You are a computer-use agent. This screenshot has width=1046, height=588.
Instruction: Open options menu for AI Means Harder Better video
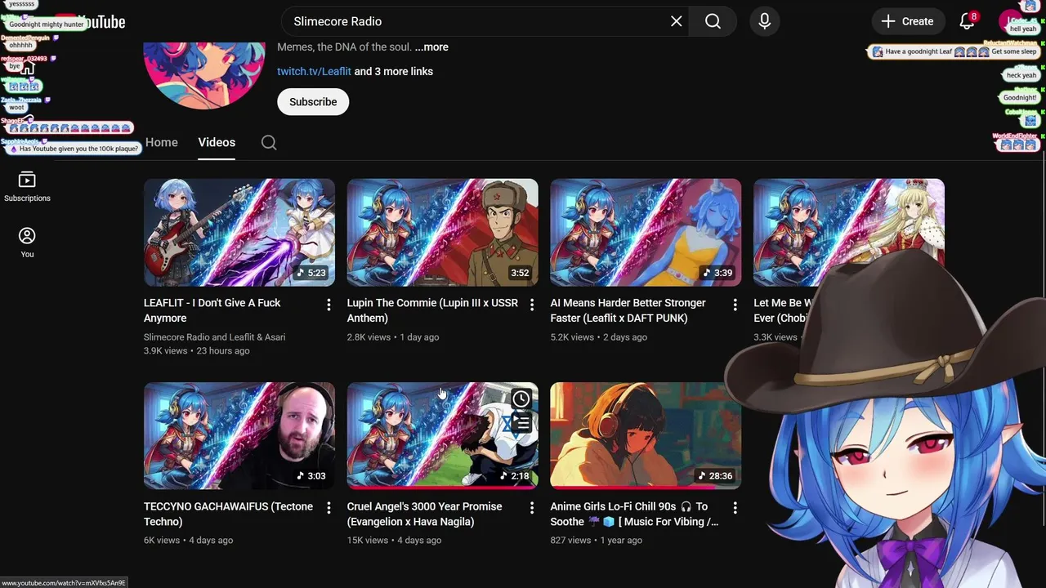point(735,305)
